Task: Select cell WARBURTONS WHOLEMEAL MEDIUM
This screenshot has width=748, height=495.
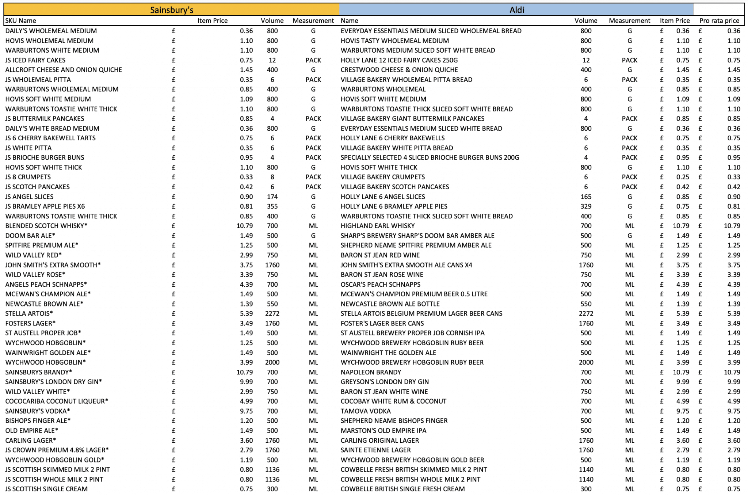Action: coord(62,89)
